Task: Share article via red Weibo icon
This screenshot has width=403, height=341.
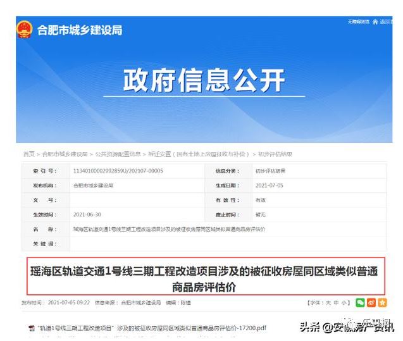Action: [371, 302]
